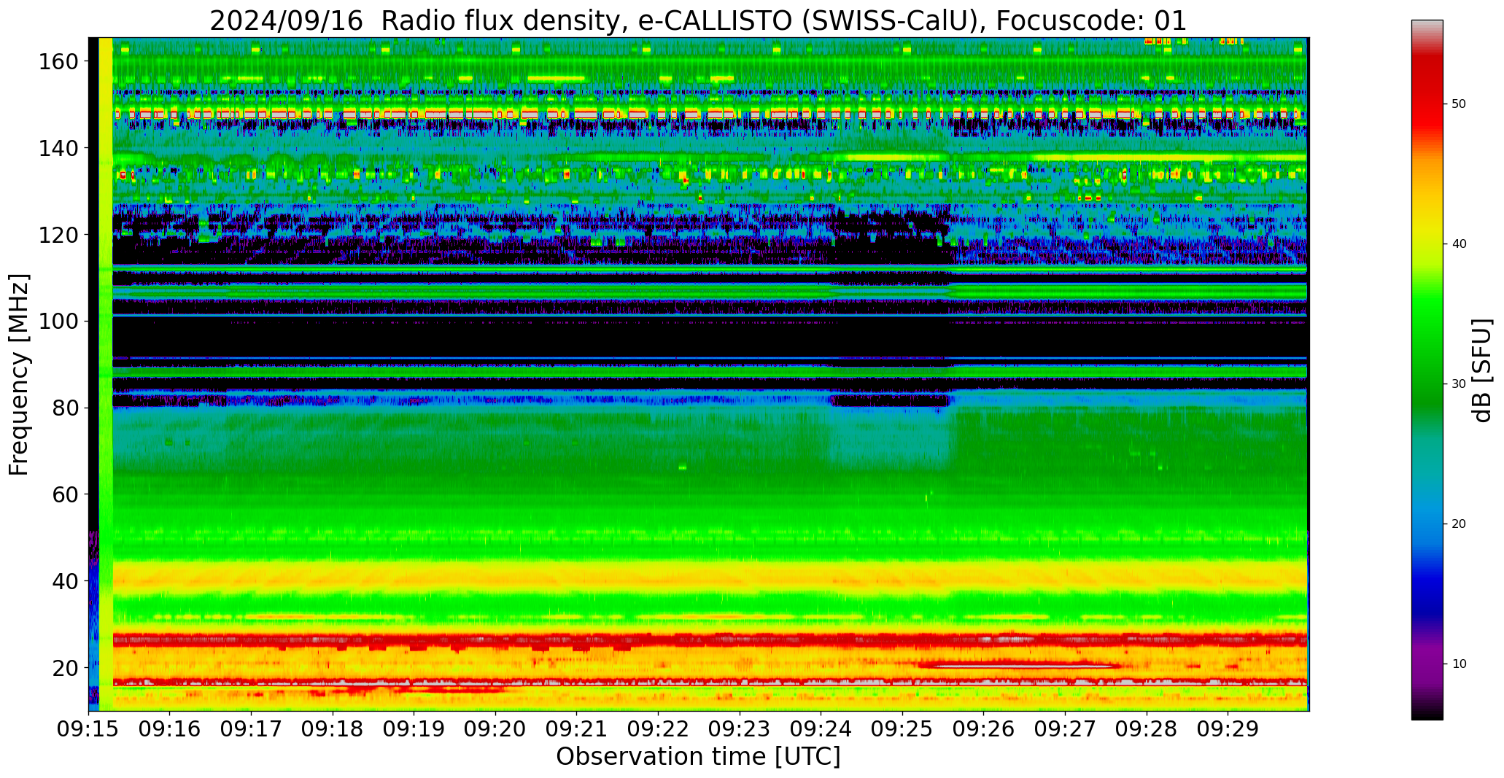The width and height of the screenshot is (1504, 778).
Task: Click the colorbar tick label 10
Action: (x=1459, y=664)
